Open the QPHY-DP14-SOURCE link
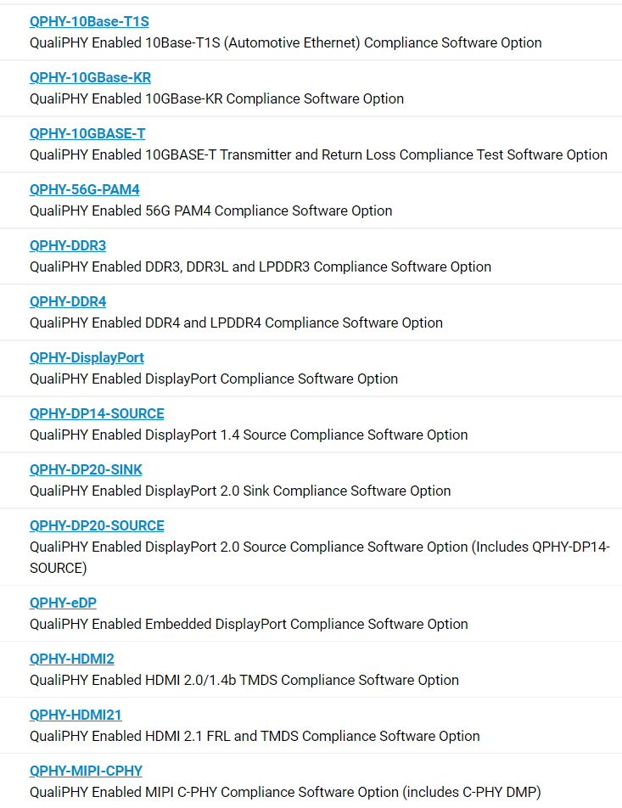 [97, 414]
